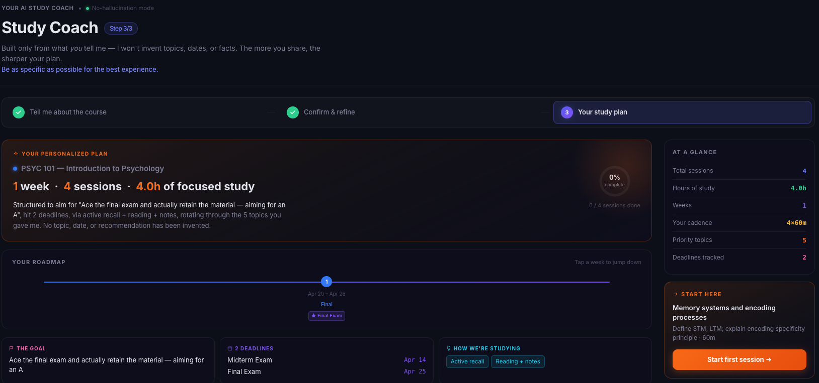Click the 0% complete progress ring

(615, 181)
